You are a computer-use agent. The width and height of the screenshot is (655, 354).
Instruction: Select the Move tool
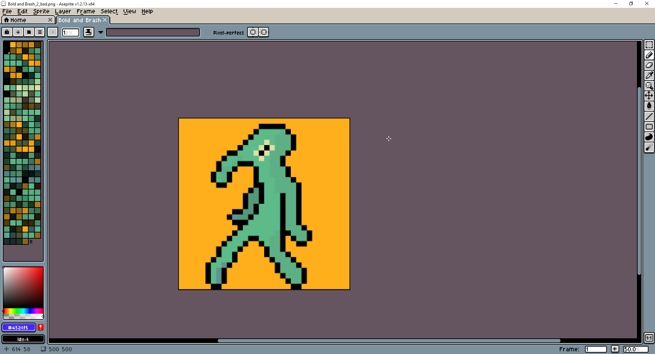[649, 96]
